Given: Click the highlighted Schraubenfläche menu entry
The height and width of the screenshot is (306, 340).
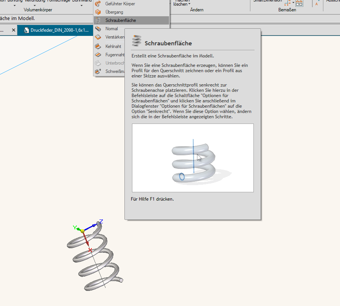Looking at the screenshot, I should [x=131, y=20].
